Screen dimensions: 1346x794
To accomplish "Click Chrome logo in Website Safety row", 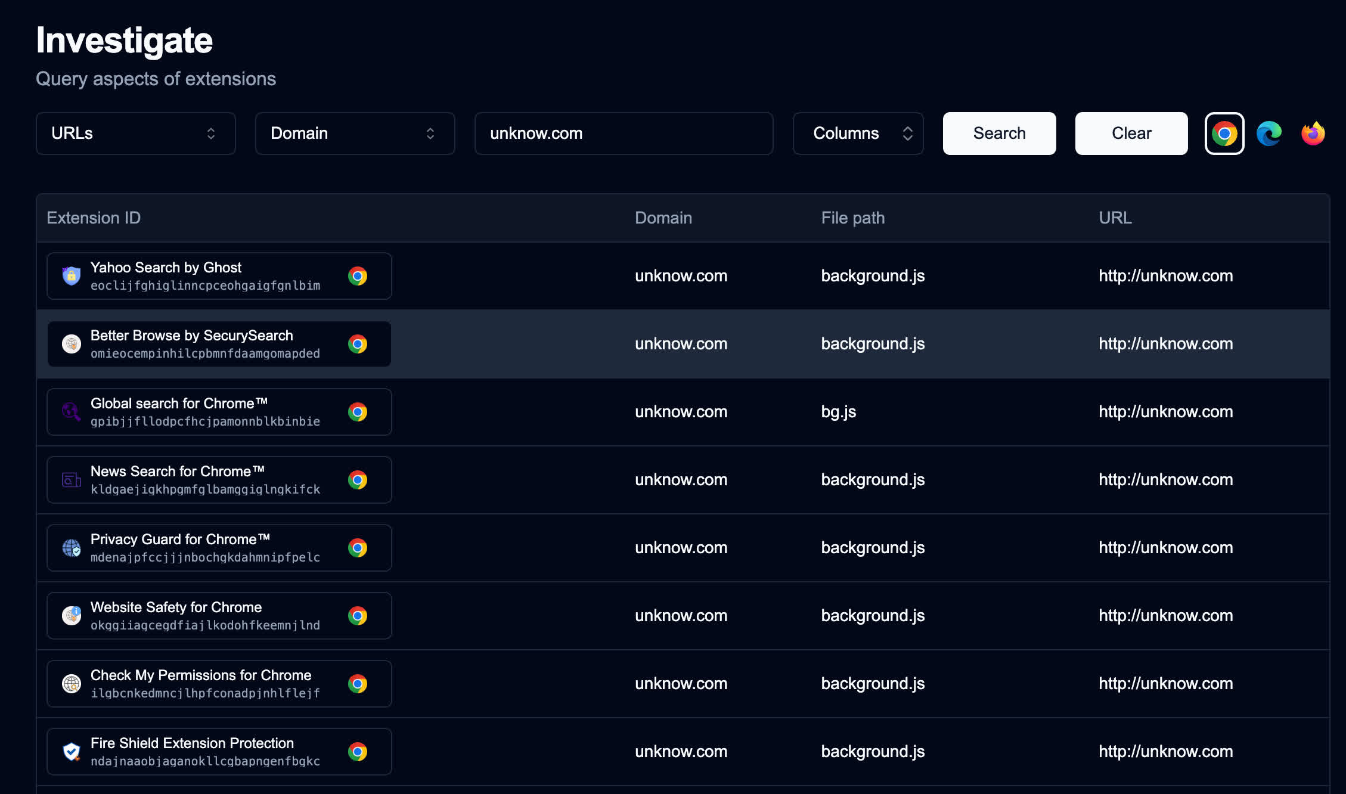I will tap(358, 616).
